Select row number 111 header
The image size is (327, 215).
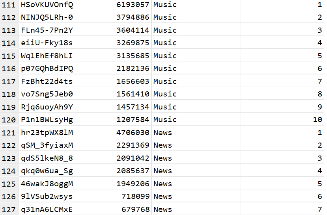tap(9, 5)
